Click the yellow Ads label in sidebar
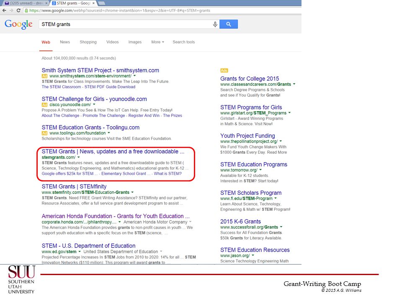402x301 pixels. pos(224,70)
